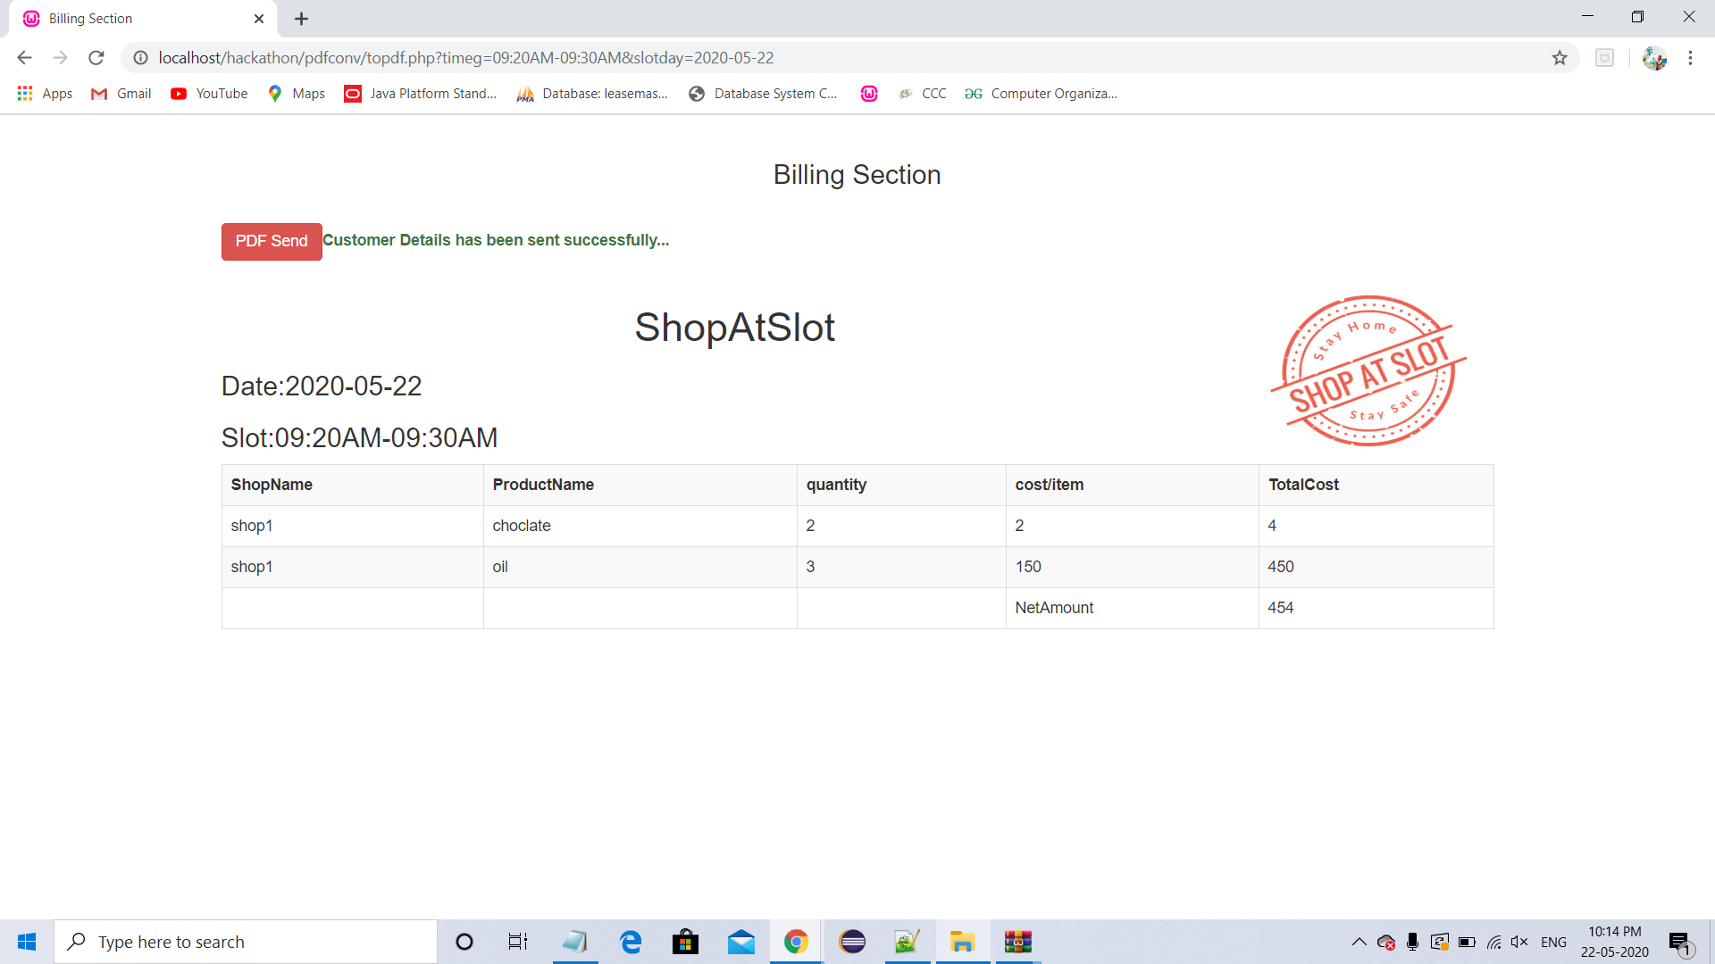Image resolution: width=1715 pixels, height=964 pixels.
Task: Open a new browser tab
Action: 301,19
